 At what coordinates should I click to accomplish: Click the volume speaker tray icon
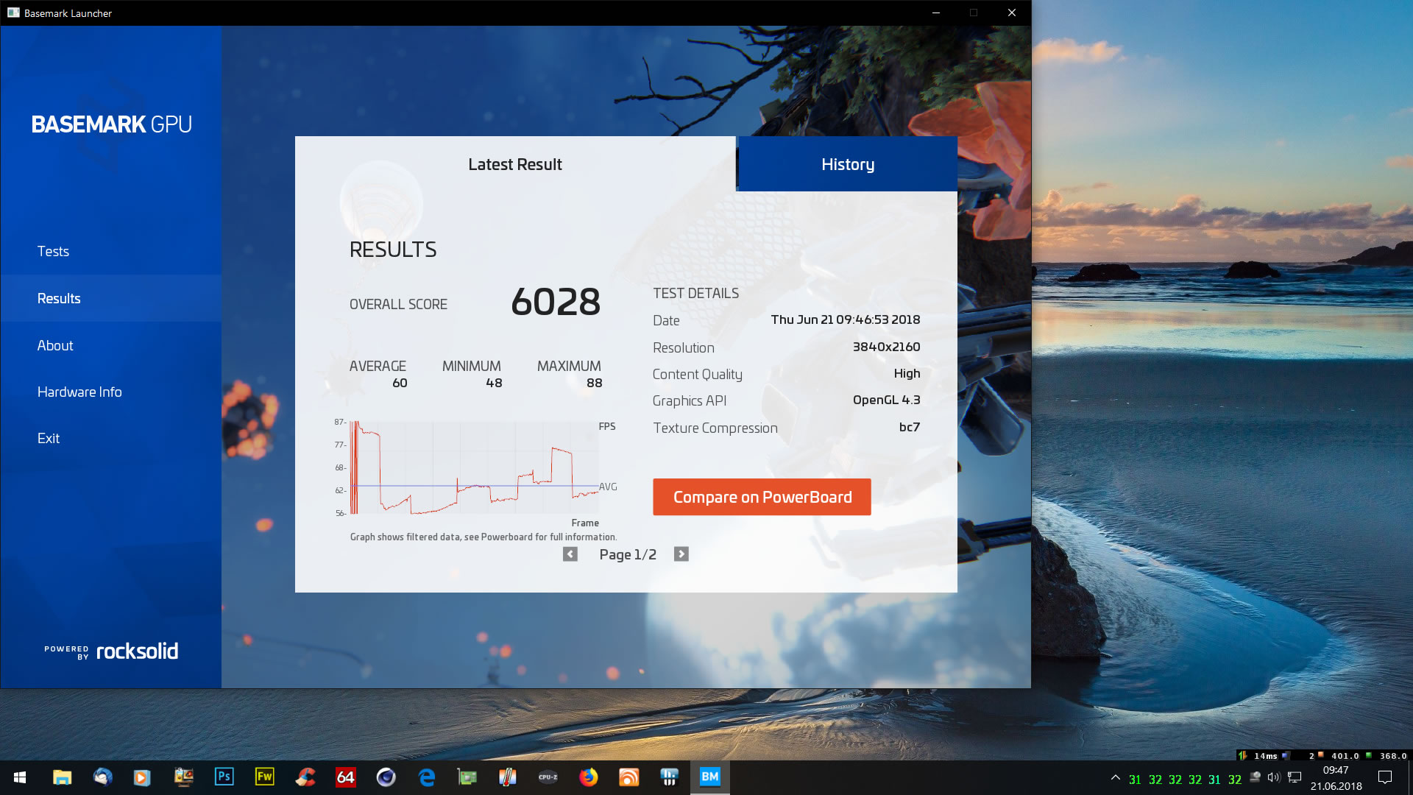1274,777
